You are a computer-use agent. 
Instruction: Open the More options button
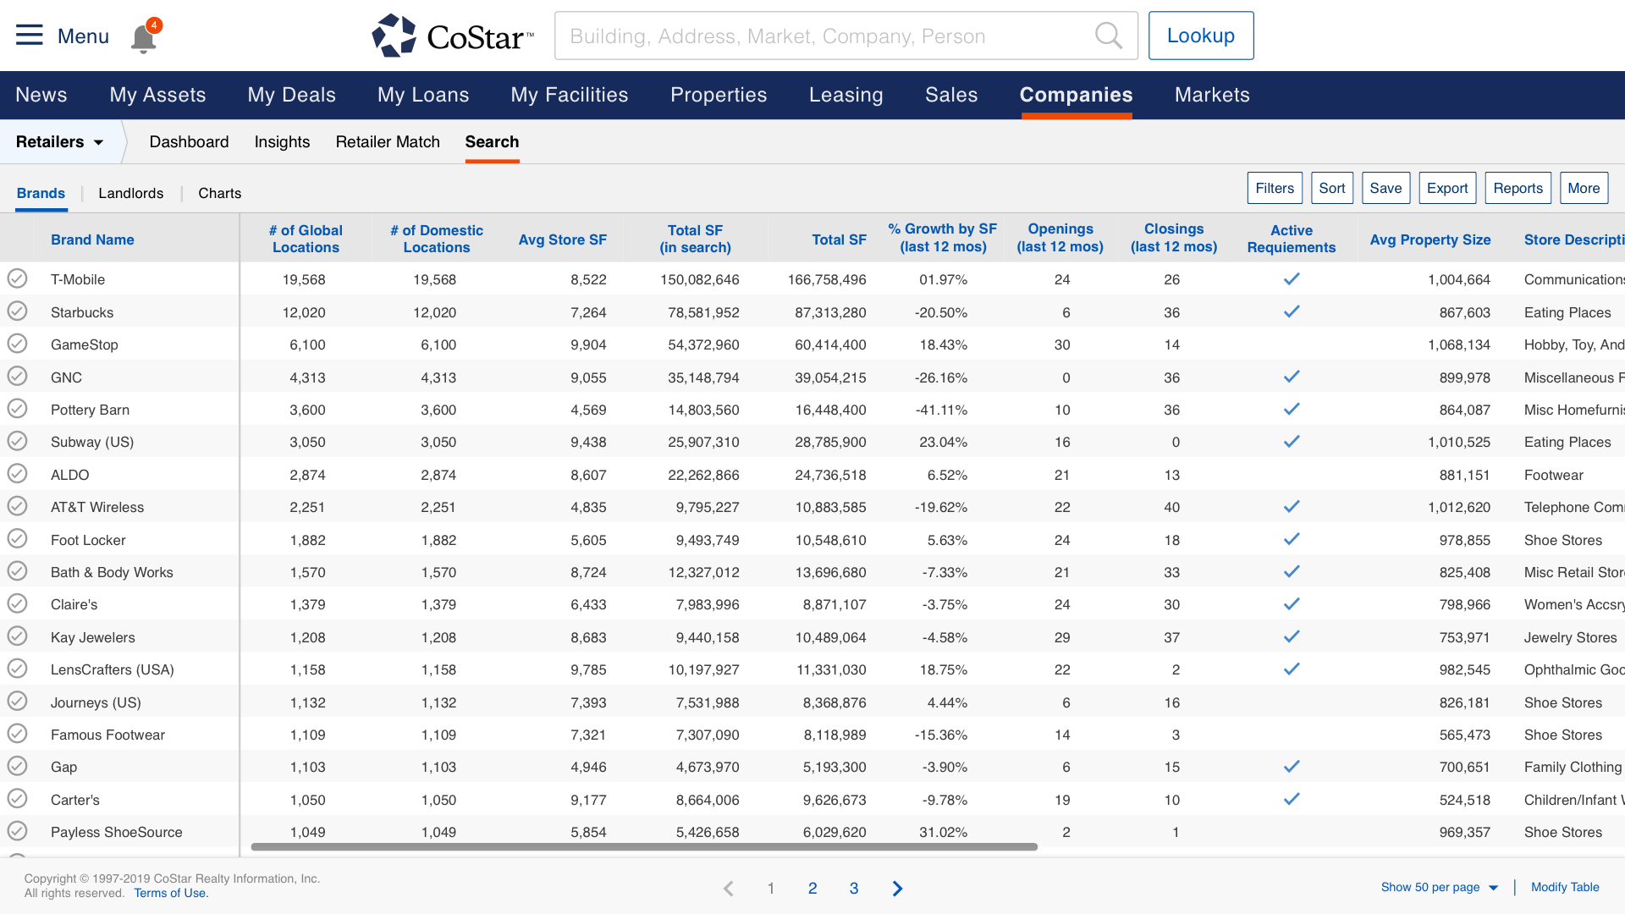tap(1584, 188)
